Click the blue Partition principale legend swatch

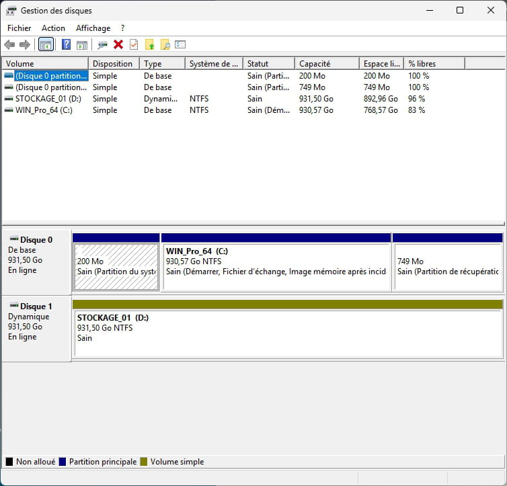(x=63, y=462)
